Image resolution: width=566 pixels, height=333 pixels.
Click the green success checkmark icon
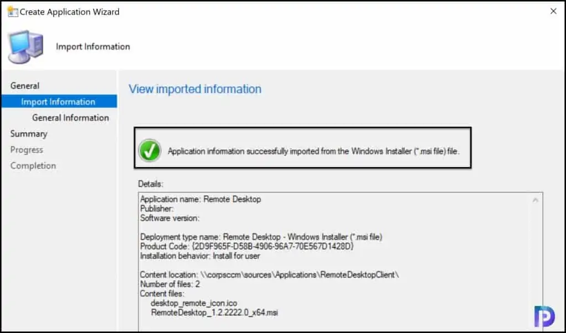[149, 150]
